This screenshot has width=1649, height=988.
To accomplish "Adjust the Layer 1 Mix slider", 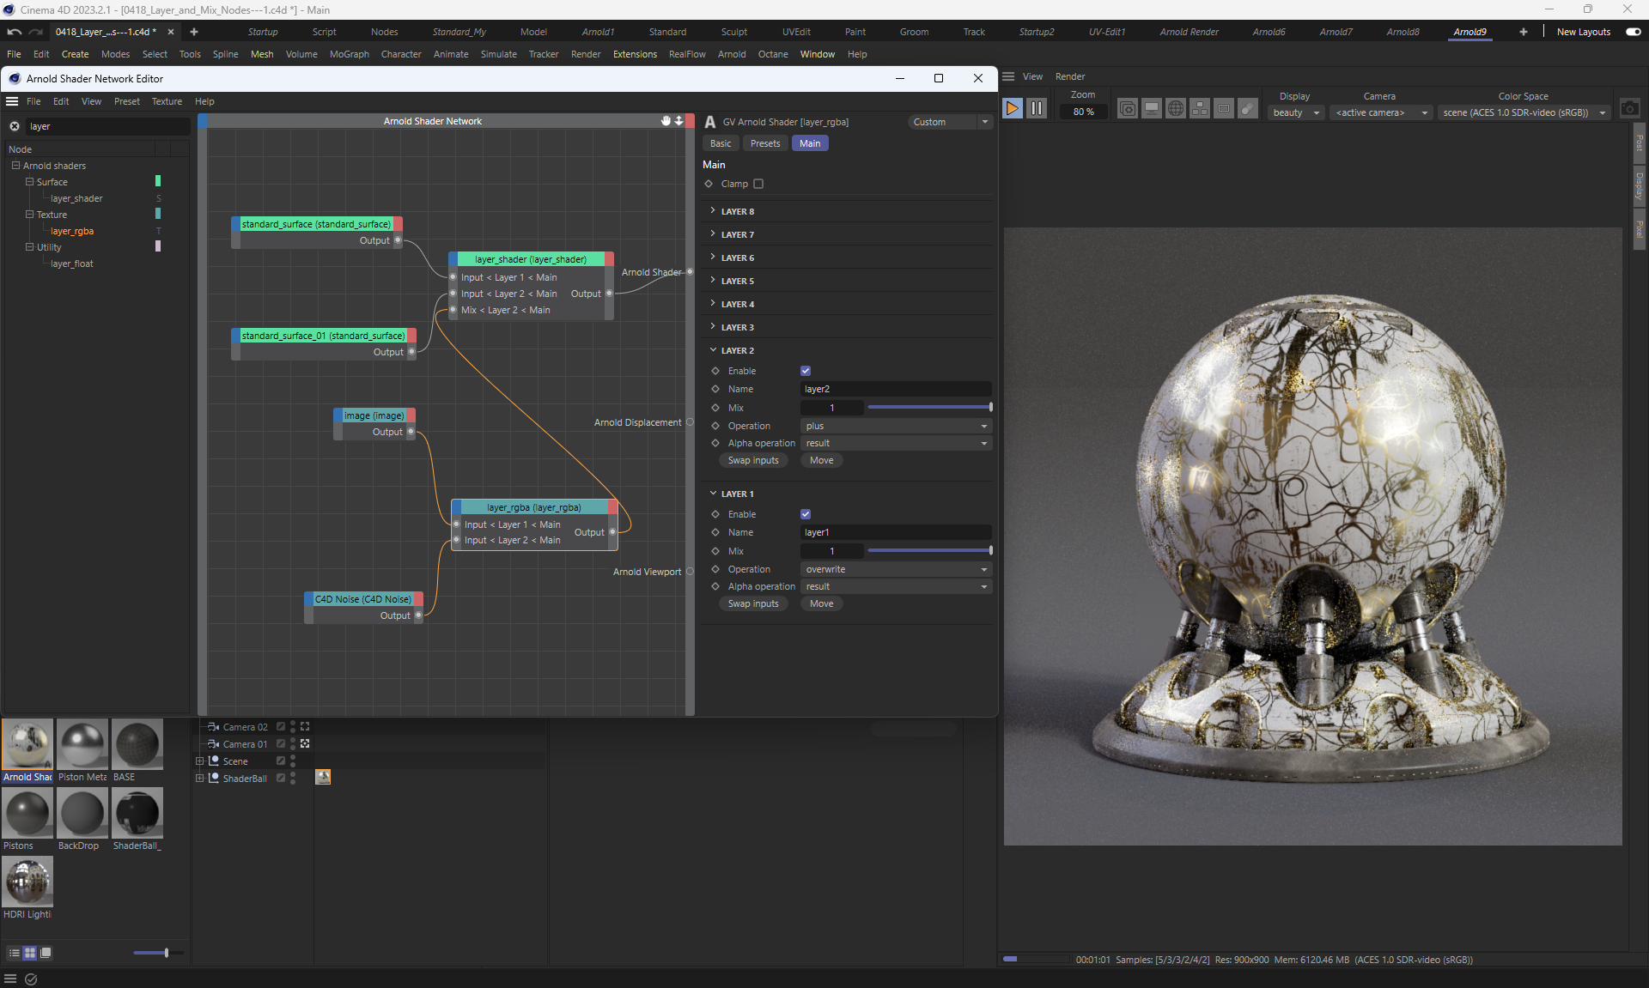I will [929, 551].
